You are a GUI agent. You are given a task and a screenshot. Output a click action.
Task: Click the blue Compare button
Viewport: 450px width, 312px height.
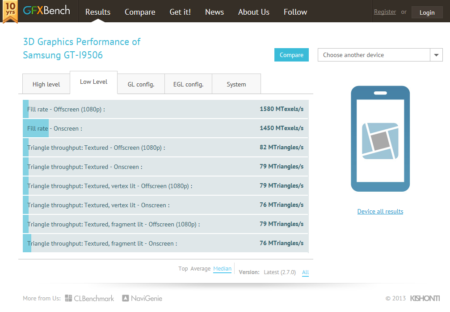click(x=291, y=55)
